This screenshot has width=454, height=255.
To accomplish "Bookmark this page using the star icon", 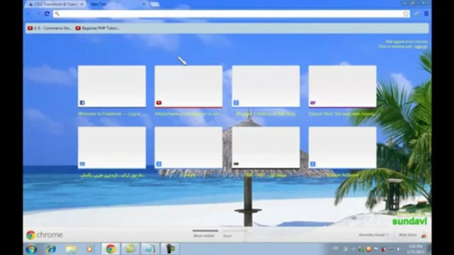I will (406, 14).
